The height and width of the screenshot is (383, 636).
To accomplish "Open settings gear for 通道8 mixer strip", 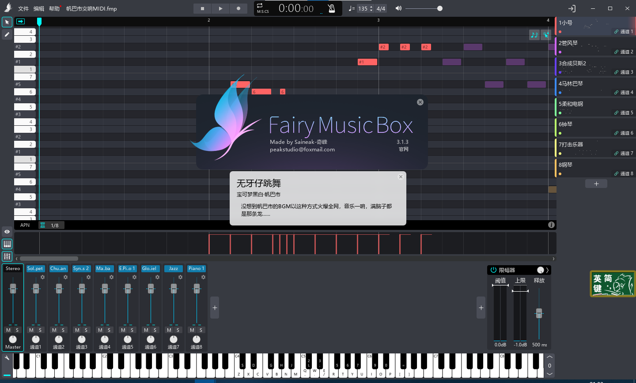I will coord(203,277).
